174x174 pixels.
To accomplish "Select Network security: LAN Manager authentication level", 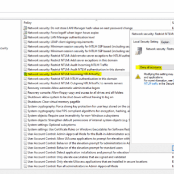I will [x=61, y=37].
